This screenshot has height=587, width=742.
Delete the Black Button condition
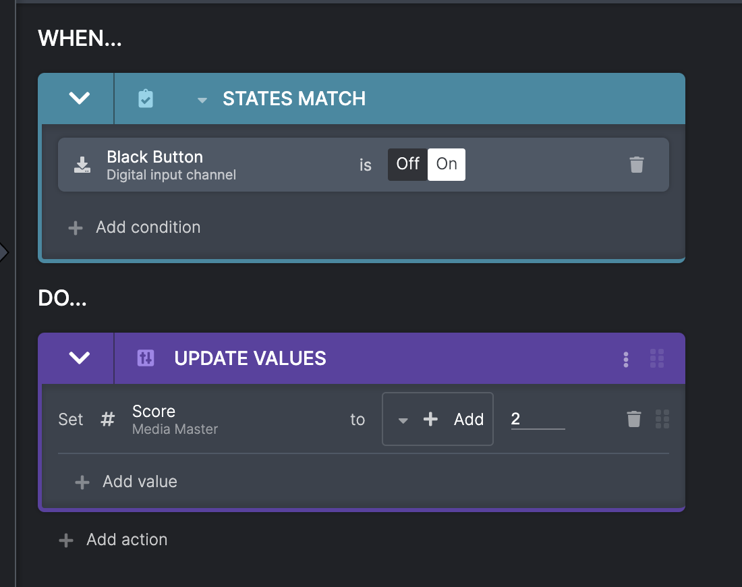coord(637,165)
